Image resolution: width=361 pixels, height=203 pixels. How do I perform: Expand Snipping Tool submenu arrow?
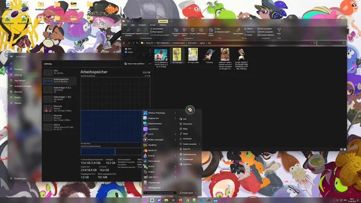[x=175, y=118]
